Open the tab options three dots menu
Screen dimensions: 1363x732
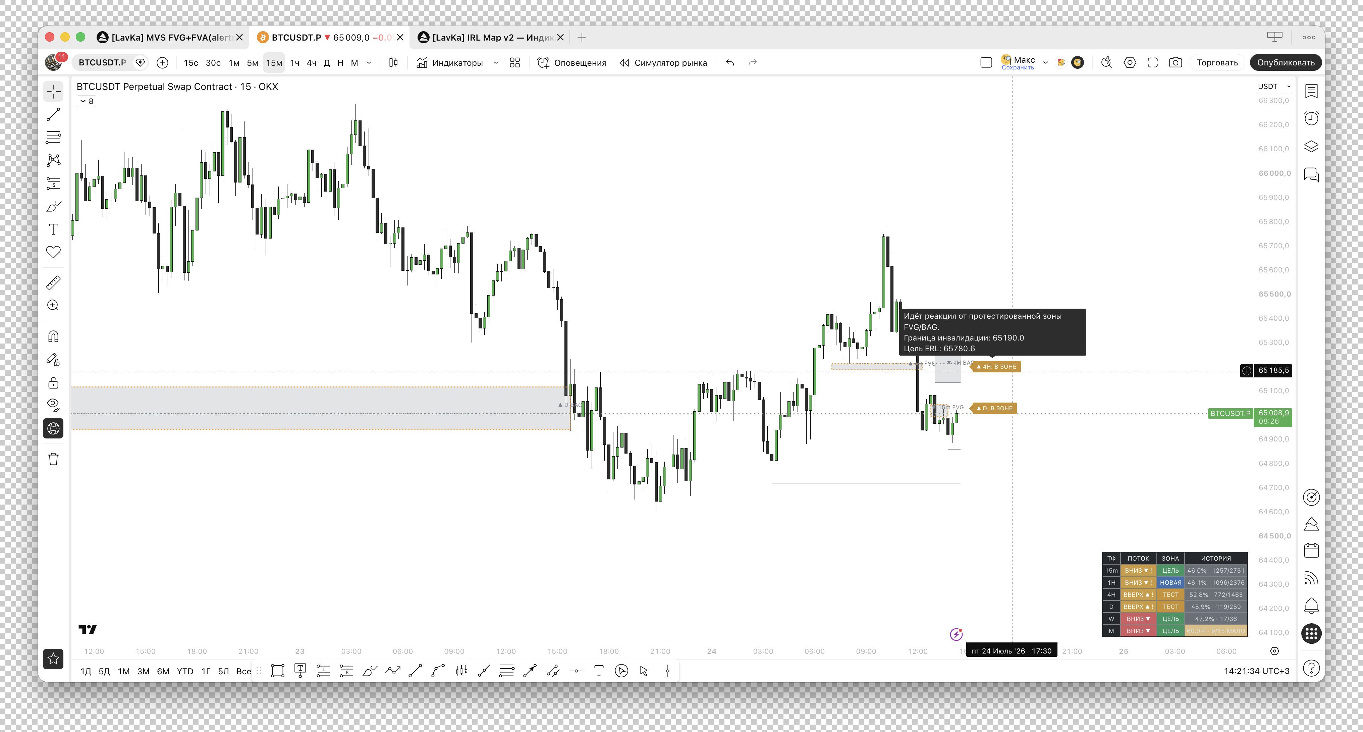(x=1309, y=37)
